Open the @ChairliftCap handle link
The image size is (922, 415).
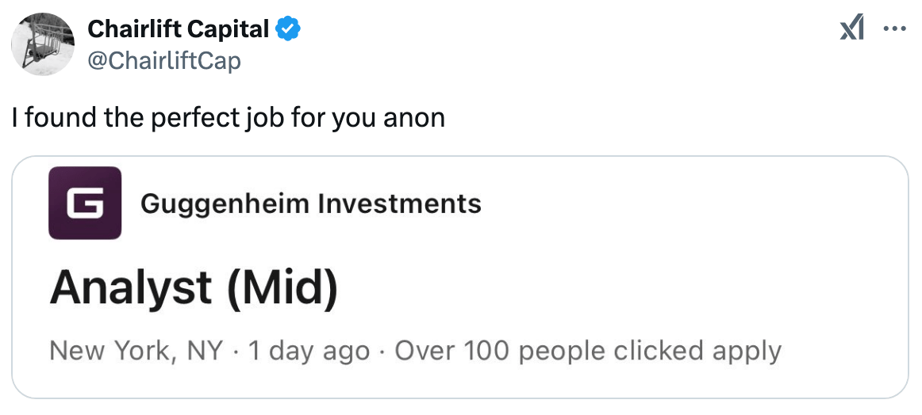[x=163, y=60]
